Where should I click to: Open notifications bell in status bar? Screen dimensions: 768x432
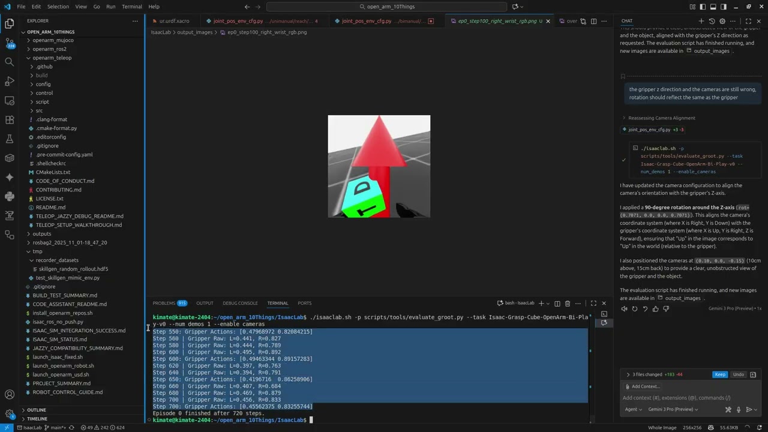(760, 428)
